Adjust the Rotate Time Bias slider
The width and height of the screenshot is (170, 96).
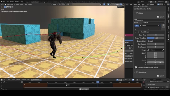coord(156,38)
